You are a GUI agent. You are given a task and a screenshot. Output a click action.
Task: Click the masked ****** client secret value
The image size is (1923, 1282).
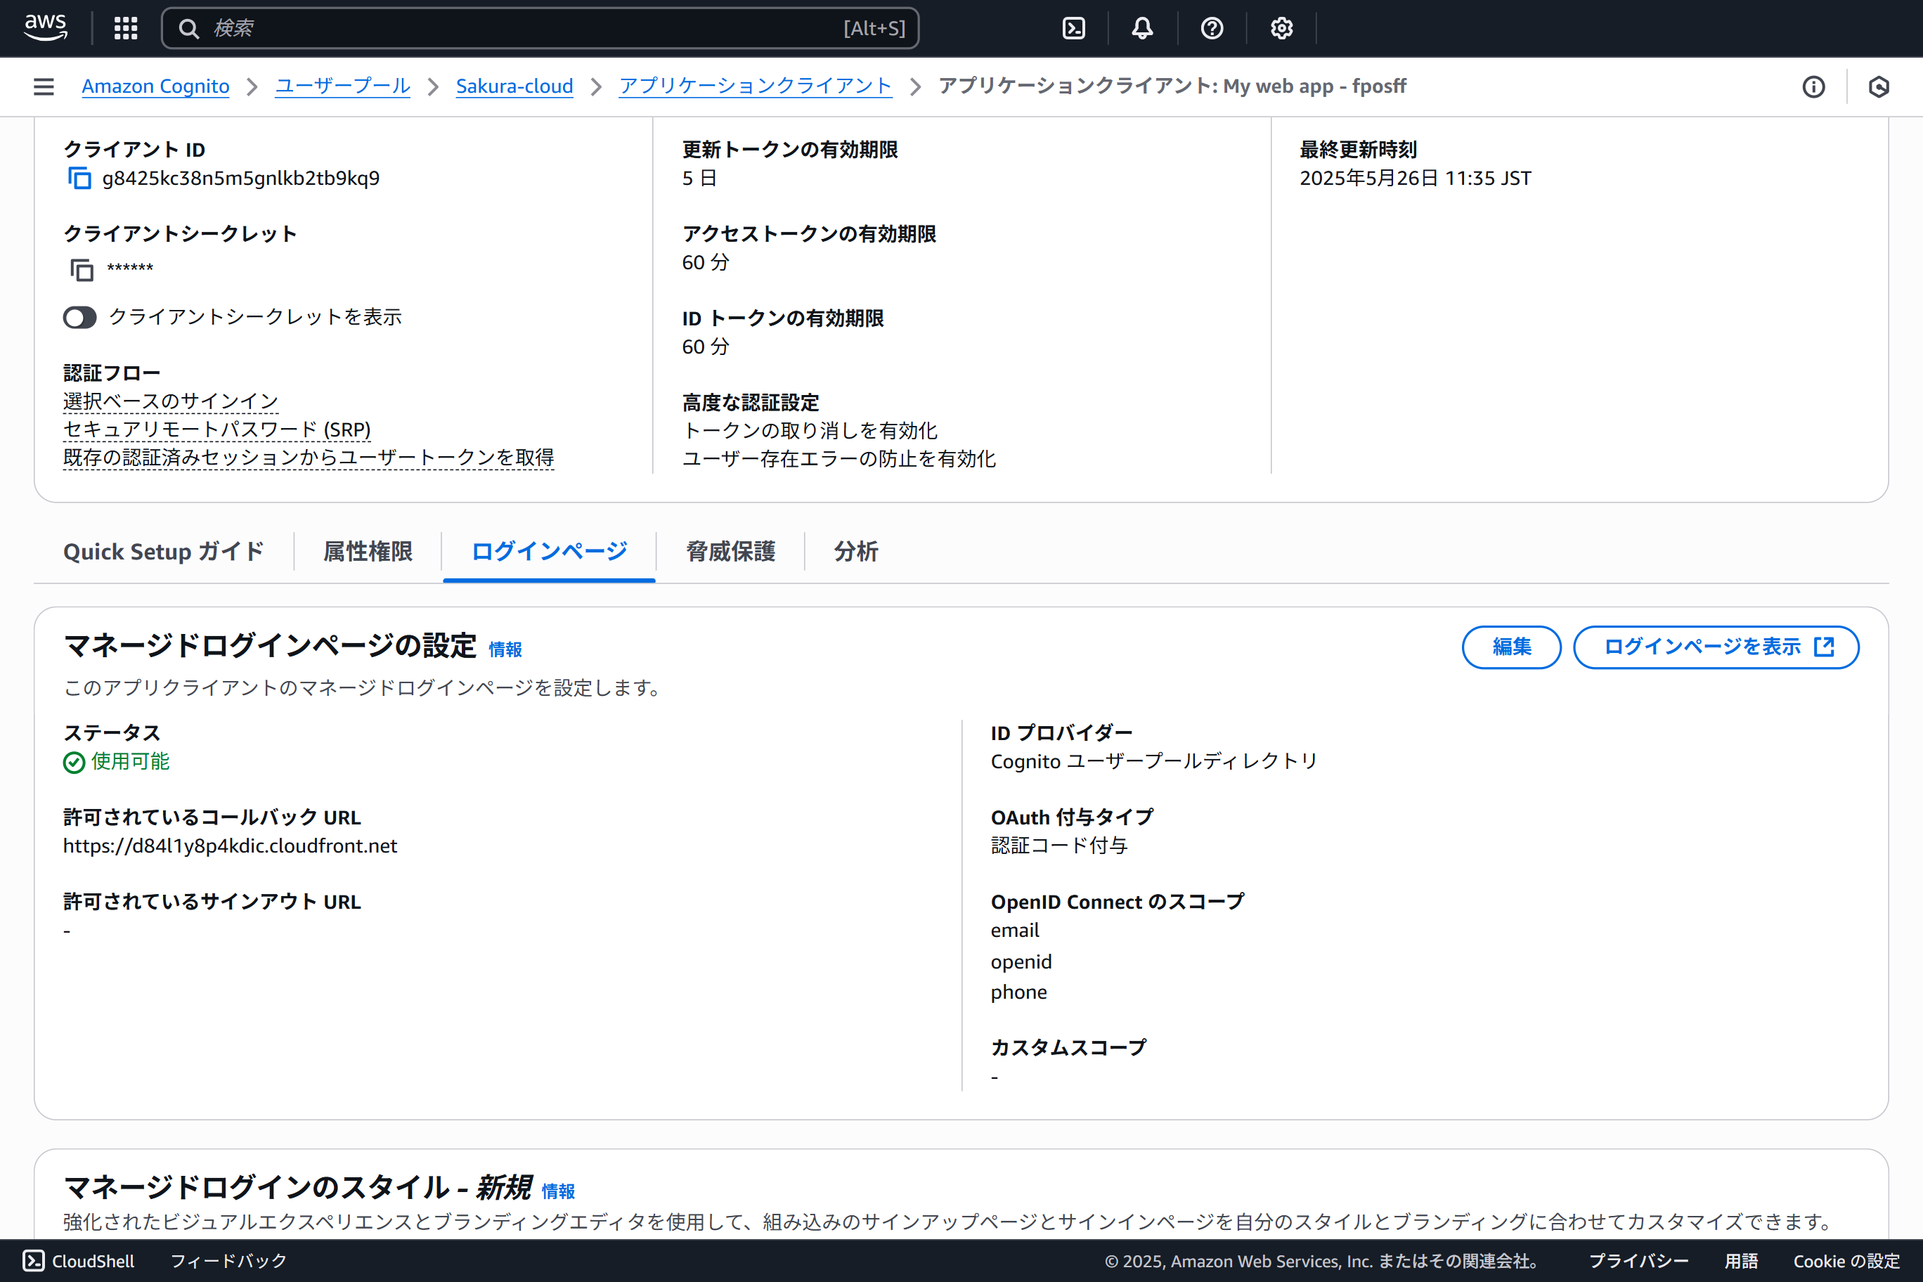click(130, 269)
